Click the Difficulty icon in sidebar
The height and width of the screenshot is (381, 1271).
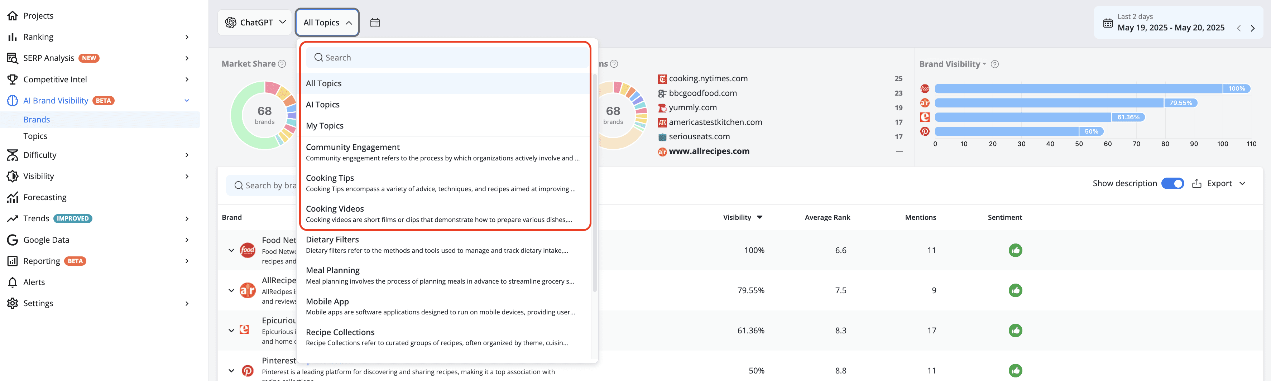click(x=12, y=155)
